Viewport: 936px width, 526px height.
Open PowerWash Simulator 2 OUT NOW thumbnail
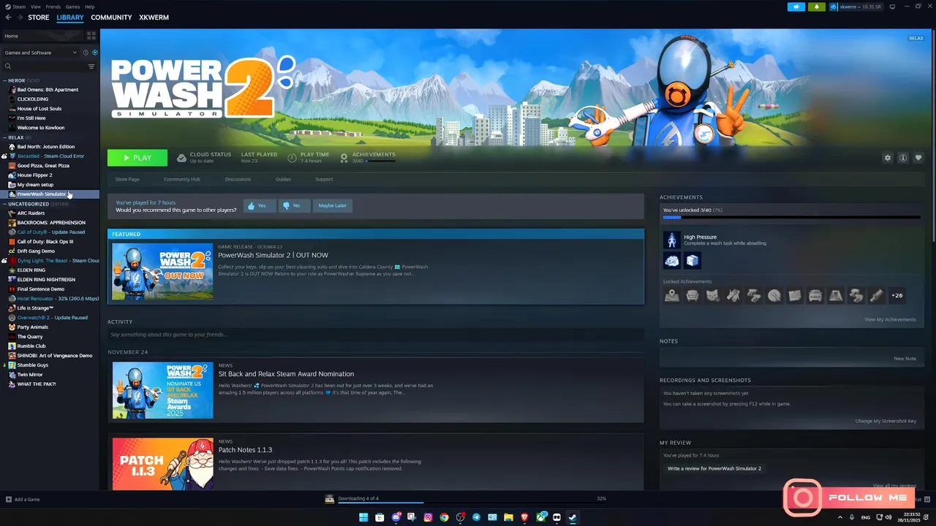[x=163, y=271]
